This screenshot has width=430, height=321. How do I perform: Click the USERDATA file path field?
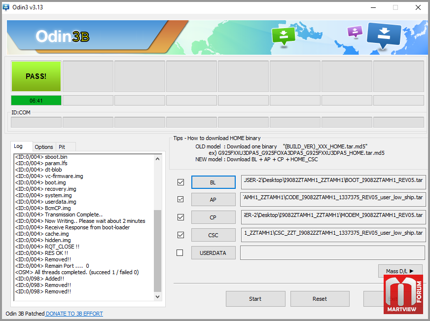(332, 253)
